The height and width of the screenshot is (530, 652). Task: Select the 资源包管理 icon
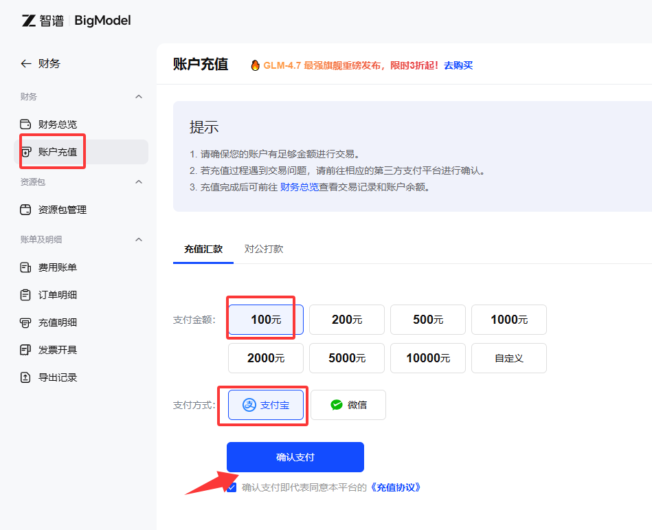click(26, 210)
